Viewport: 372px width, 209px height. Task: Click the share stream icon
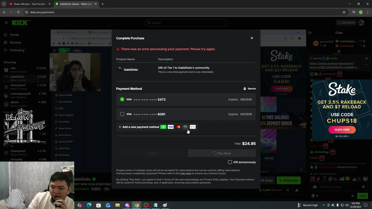click(287, 190)
